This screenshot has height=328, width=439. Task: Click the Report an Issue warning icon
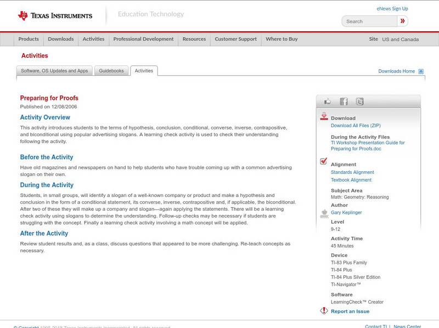(x=324, y=310)
